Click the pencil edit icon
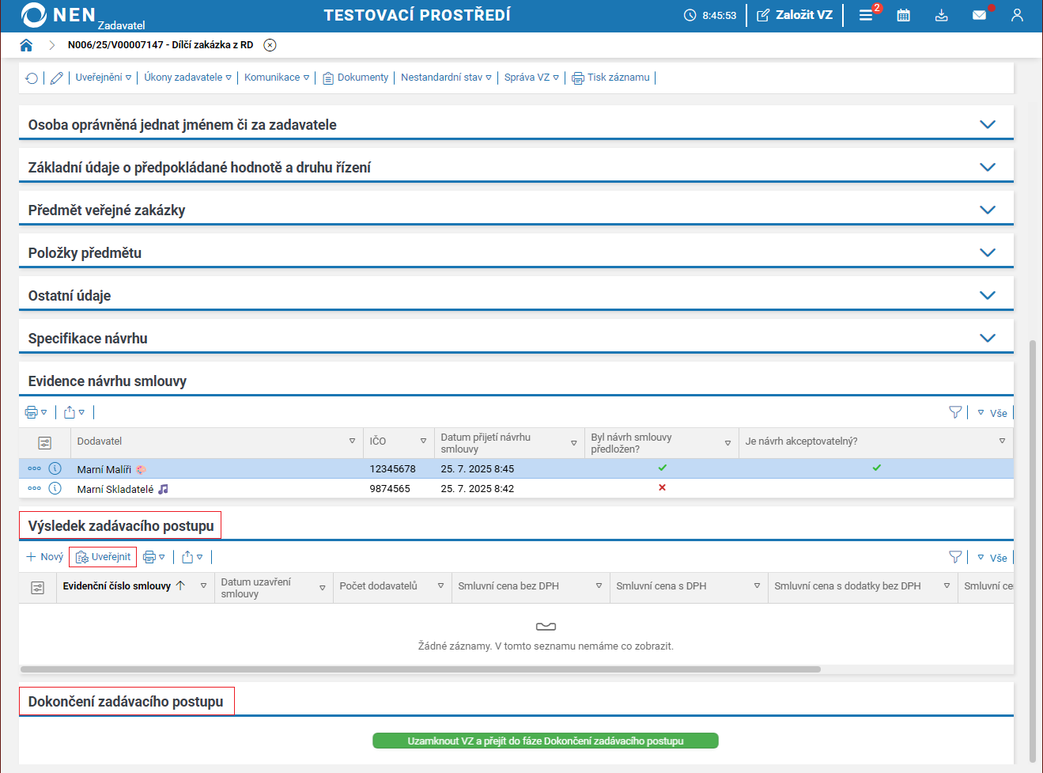The image size is (1043, 773). [56, 78]
